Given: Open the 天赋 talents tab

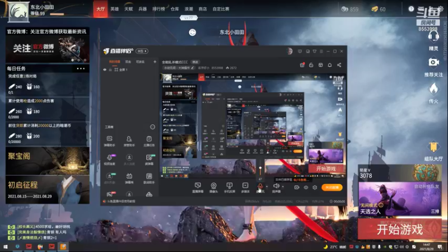Looking at the screenshot, I should coord(129,9).
